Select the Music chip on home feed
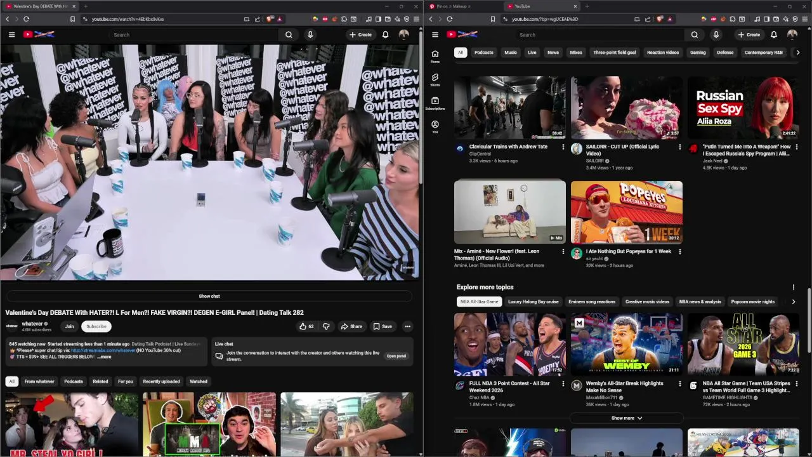 point(511,53)
